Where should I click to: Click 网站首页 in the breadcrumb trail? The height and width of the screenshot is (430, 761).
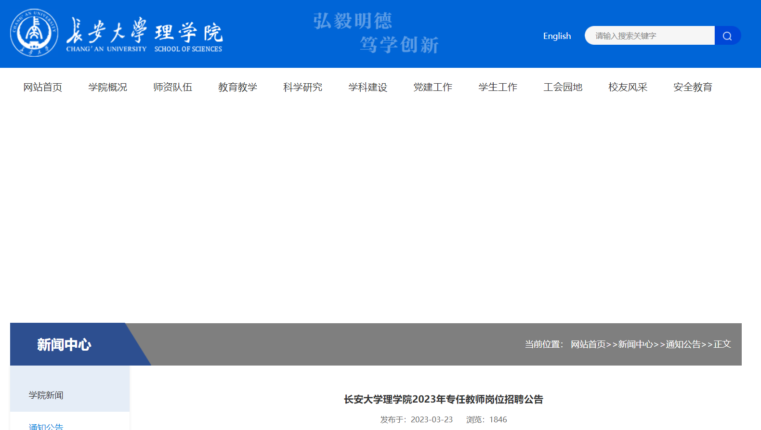click(588, 344)
